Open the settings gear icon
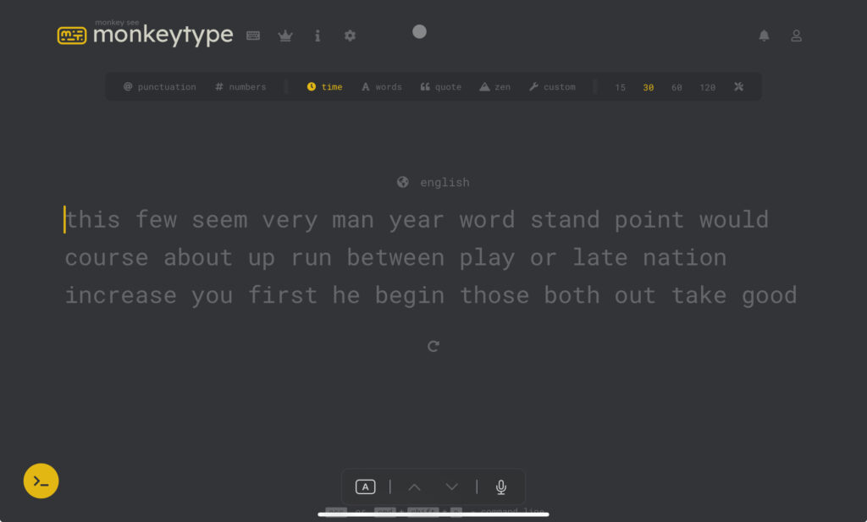Image resolution: width=867 pixels, height=522 pixels. [x=350, y=36]
